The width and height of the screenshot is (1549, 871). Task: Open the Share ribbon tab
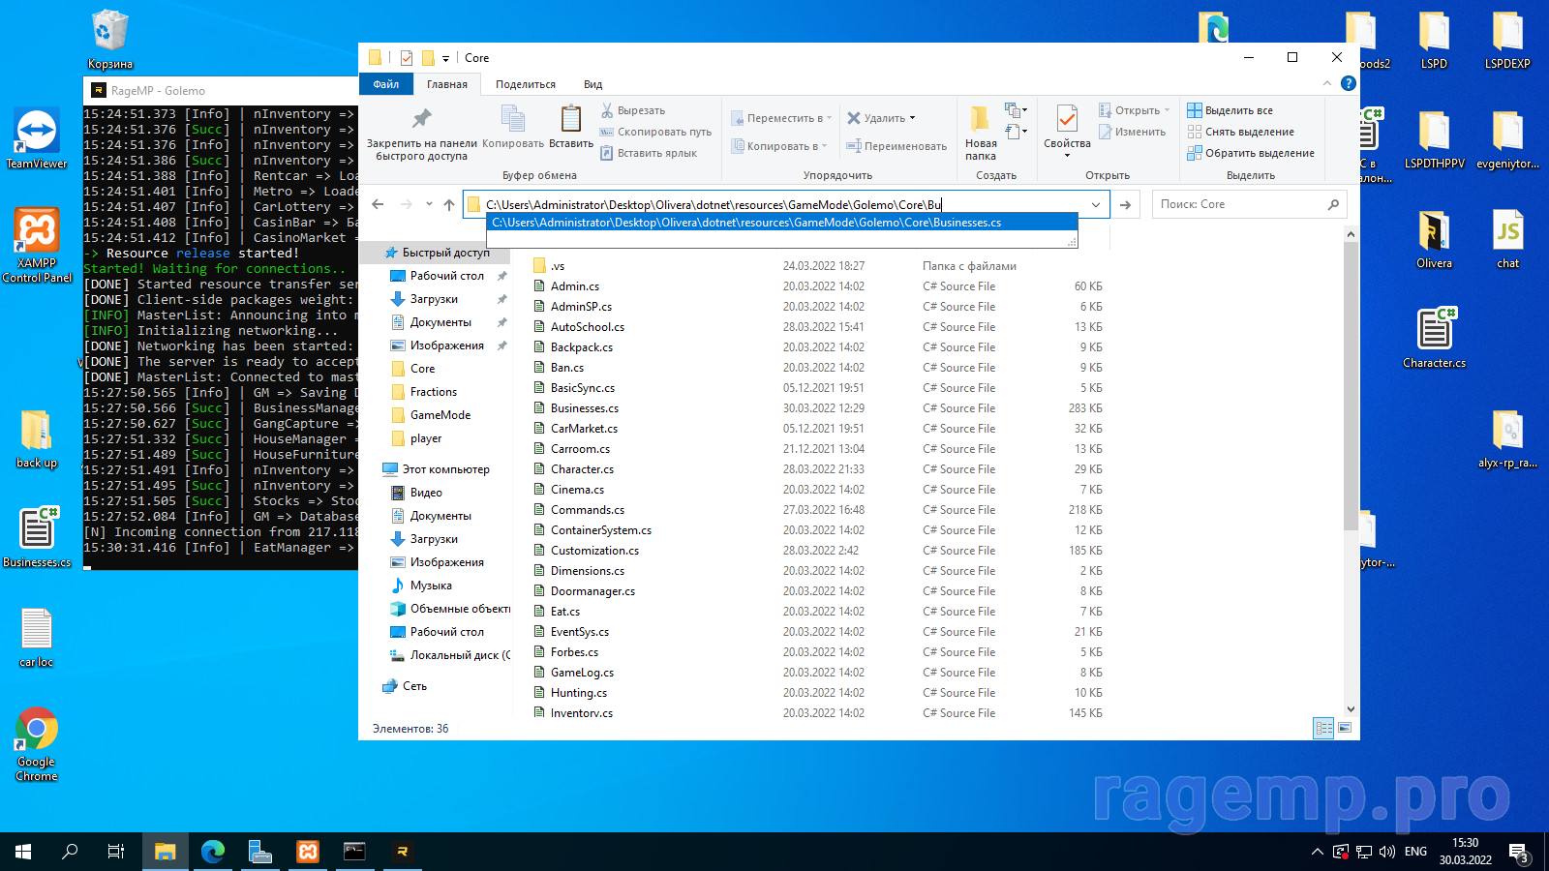pyautogui.click(x=526, y=84)
